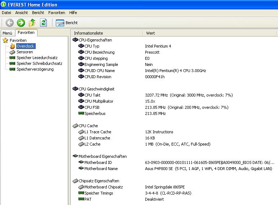
Task: Select the CPUID Revision row
Action: [175, 77]
